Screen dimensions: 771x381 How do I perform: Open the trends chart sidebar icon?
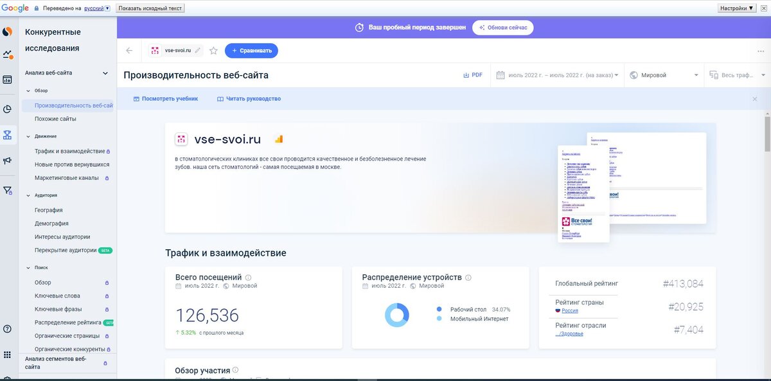coord(7,55)
